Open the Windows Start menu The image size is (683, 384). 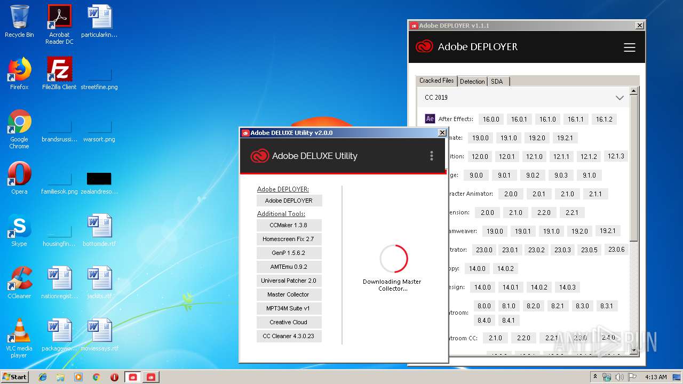[x=15, y=377]
